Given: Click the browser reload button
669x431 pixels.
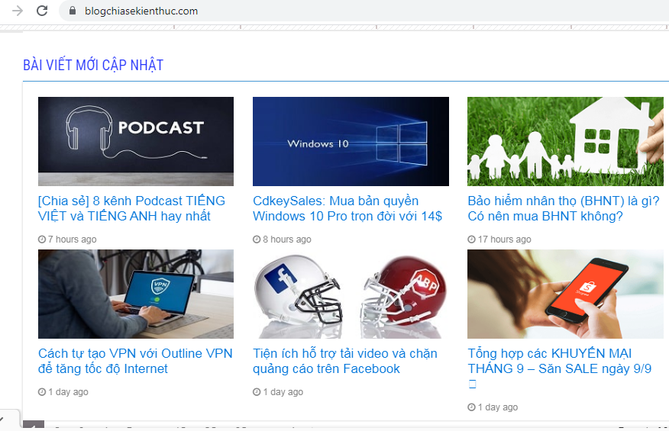Looking at the screenshot, I should tap(42, 11).
